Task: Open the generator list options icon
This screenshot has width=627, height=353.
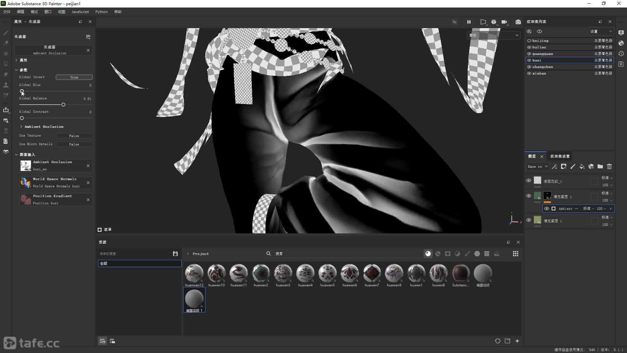Action: tap(88, 37)
